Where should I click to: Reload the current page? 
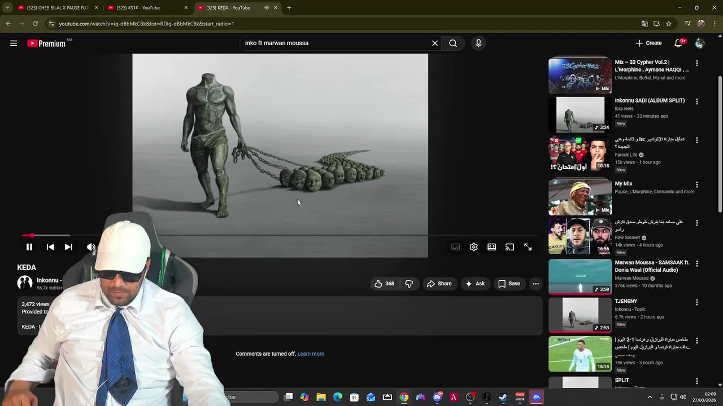pos(35,24)
